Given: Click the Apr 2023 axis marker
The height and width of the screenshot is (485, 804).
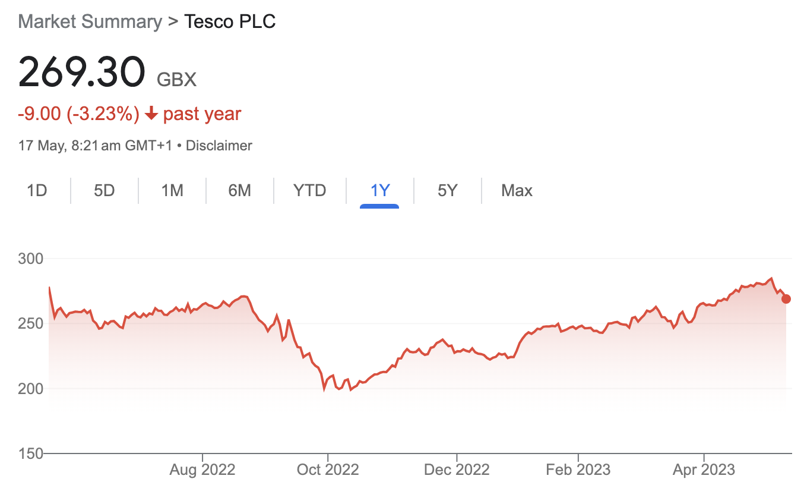Looking at the screenshot, I should tap(704, 470).
